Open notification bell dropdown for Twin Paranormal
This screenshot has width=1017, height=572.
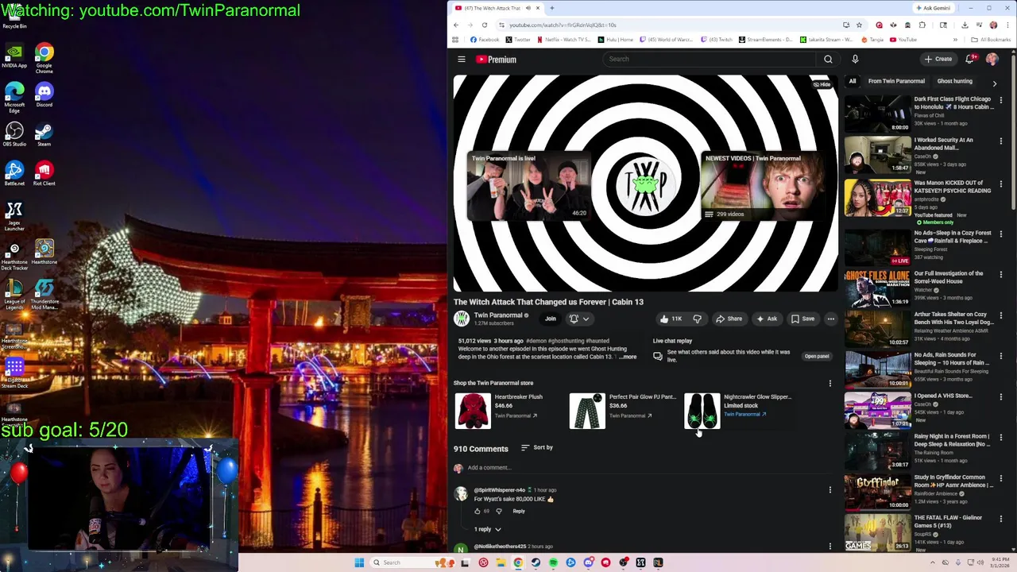tap(578, 319)
